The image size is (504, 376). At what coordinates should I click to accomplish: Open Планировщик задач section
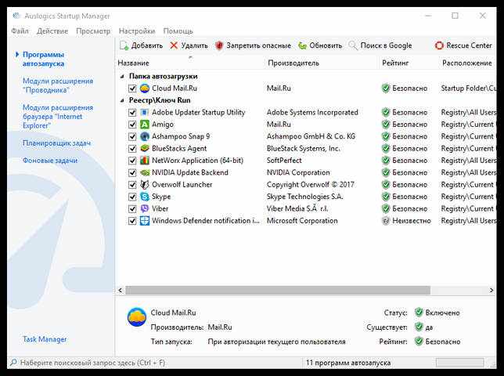click(56, 143)
